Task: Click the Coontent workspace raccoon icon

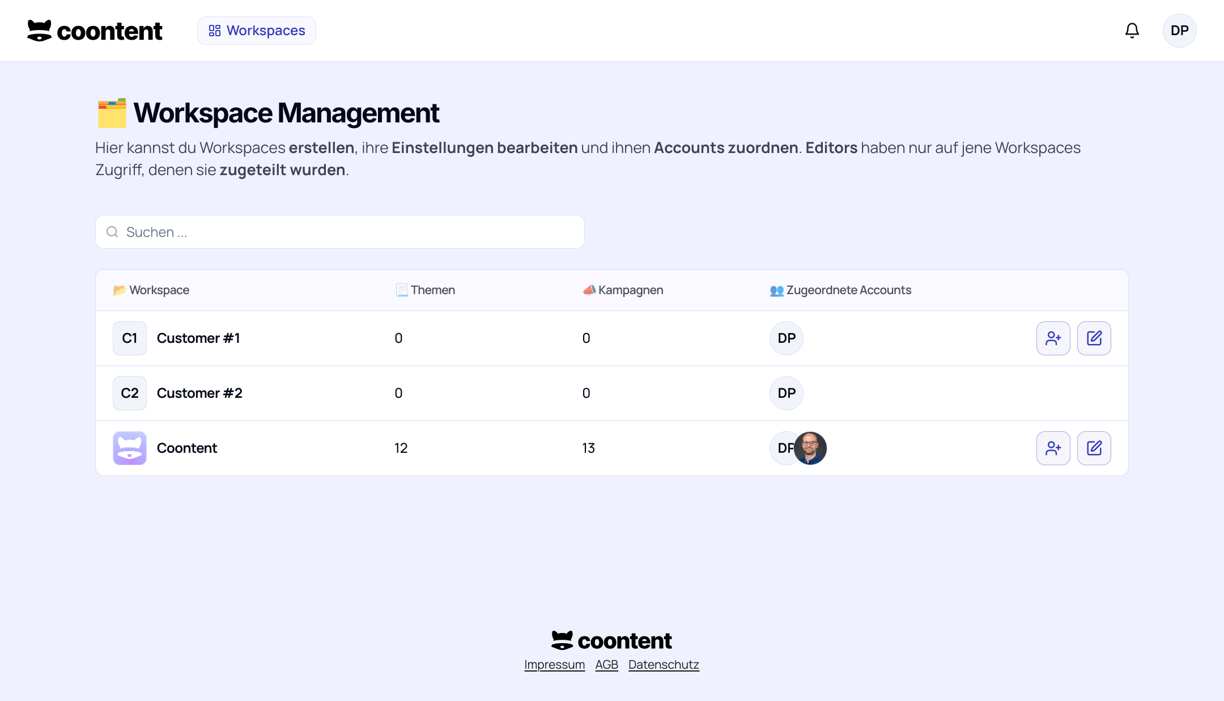Action: pyautogui.click(x=130, y=448)
